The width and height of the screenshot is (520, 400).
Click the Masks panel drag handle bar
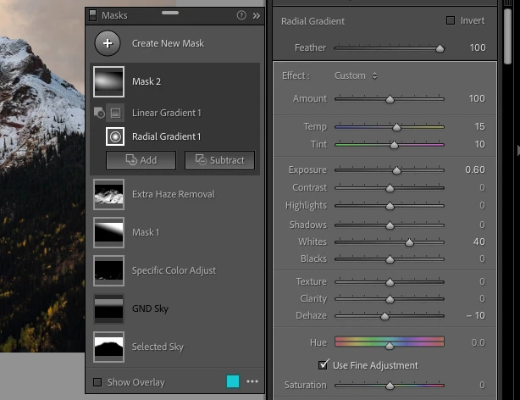[170, 13]
